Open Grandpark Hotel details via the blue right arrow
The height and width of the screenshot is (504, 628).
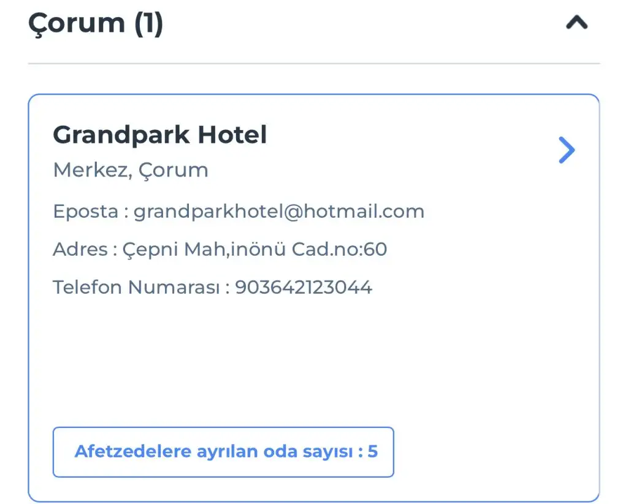click(567, 150)
